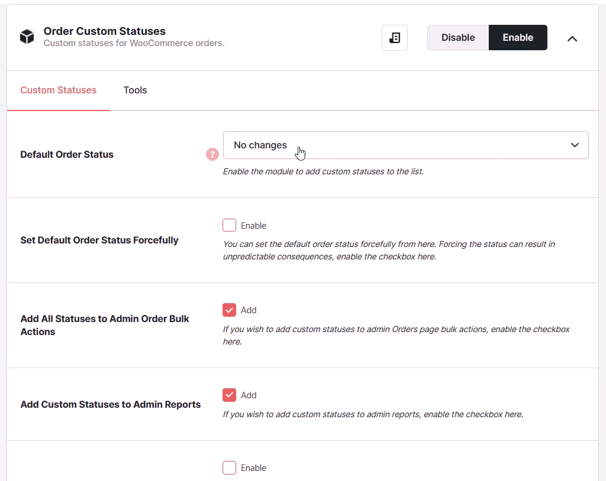
Task: Open the module documentation icon
Action: pyautogui.click(x=395, y=38)
